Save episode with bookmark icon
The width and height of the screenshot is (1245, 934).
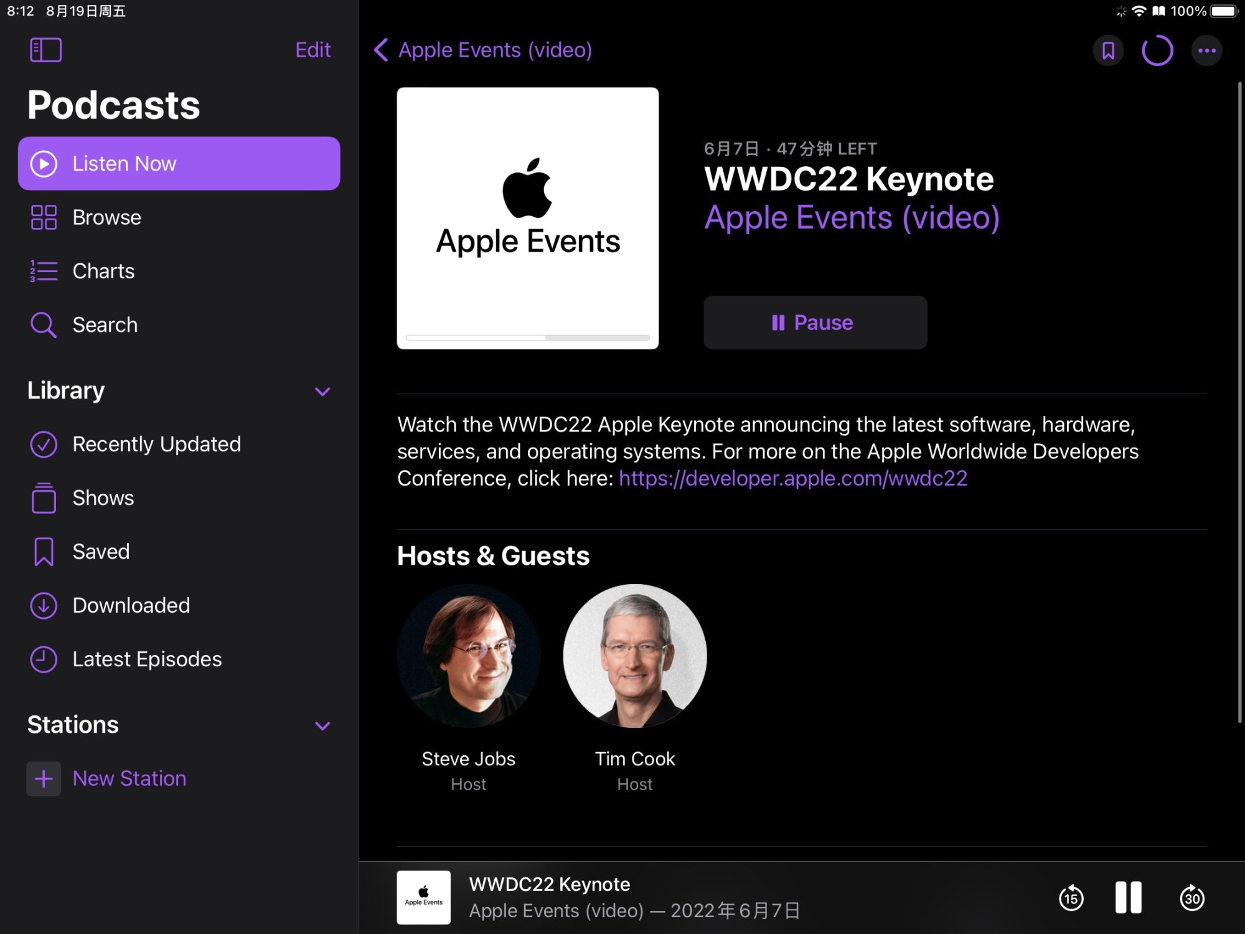click(x=1108, y=50)
